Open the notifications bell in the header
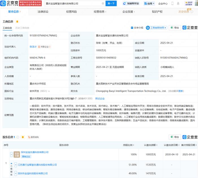The image size is (198, 178). click(178, 3)
